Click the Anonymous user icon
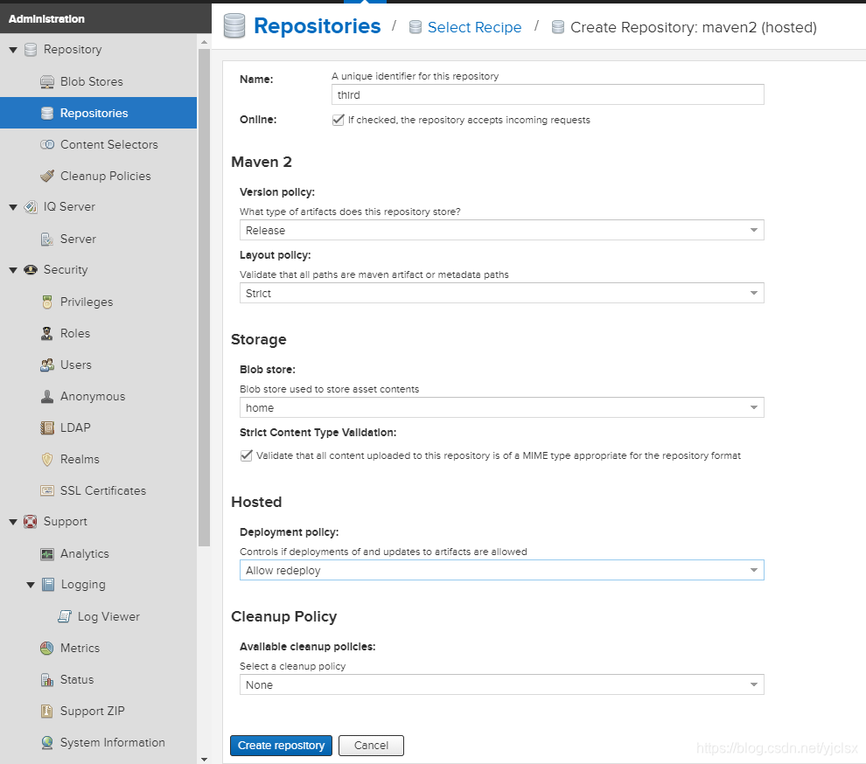 [47, 396]
